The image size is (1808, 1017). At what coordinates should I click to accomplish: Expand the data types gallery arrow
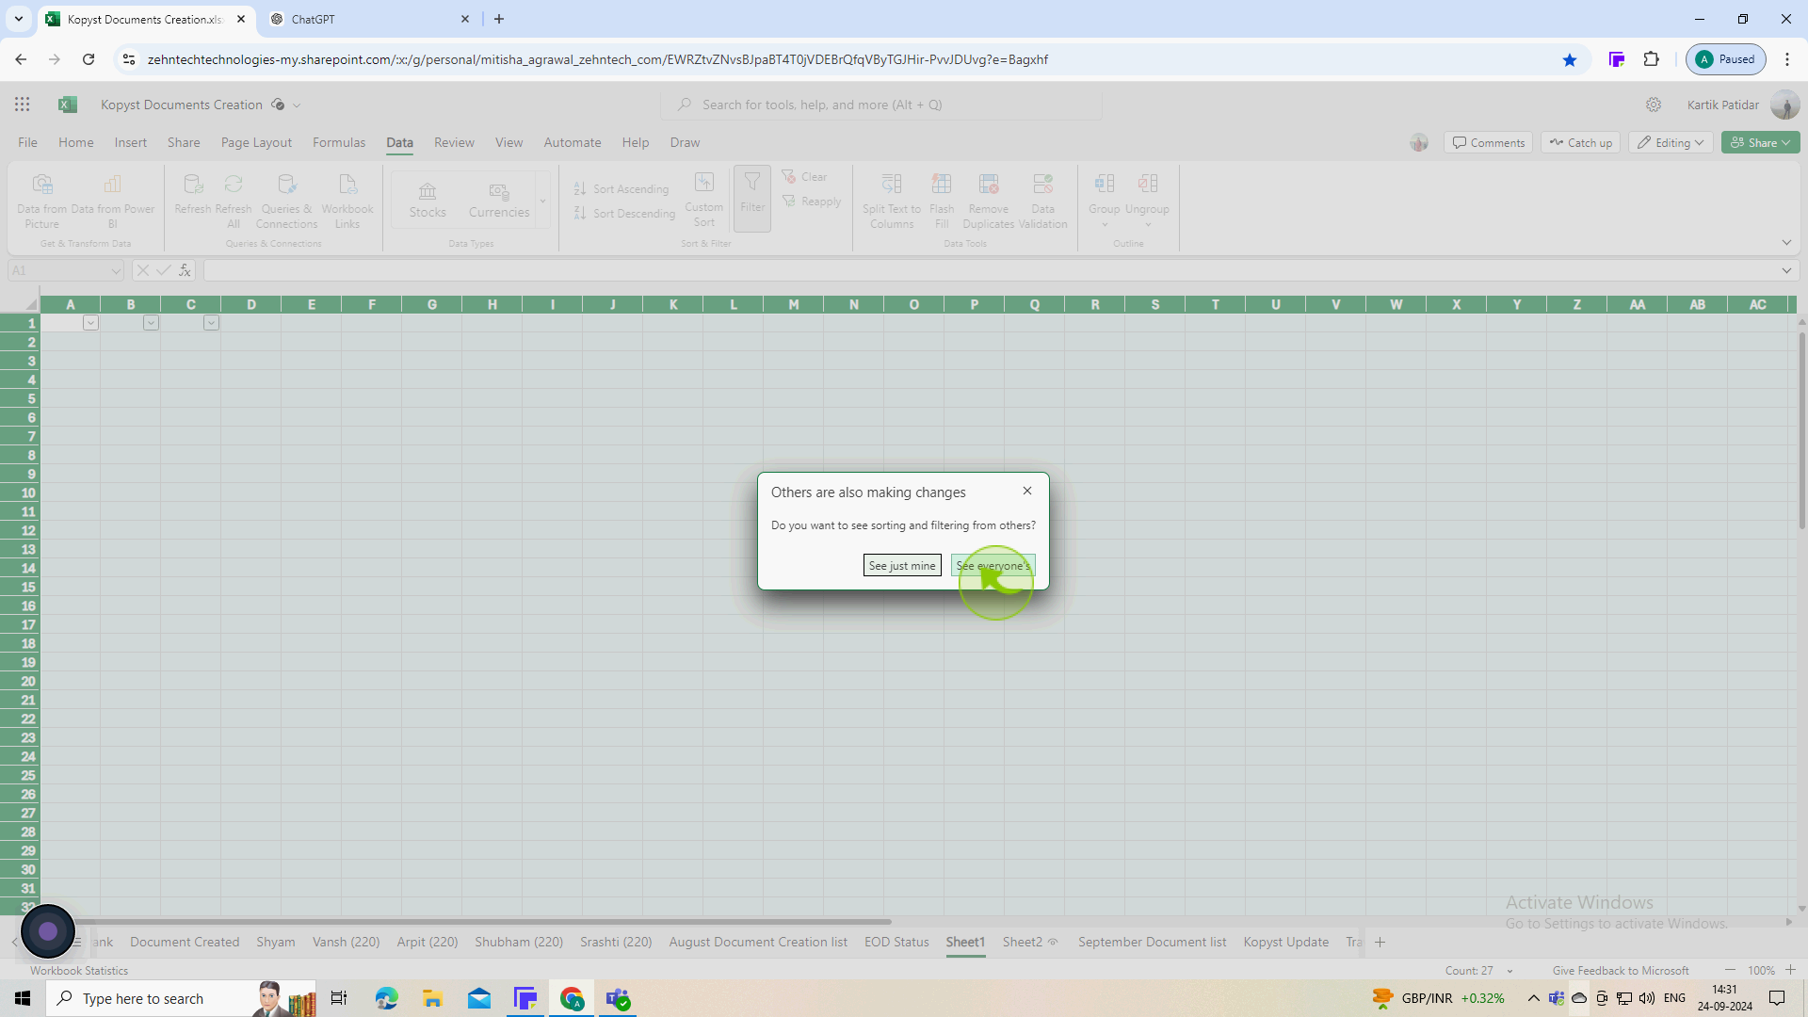[x=542, y=200]
